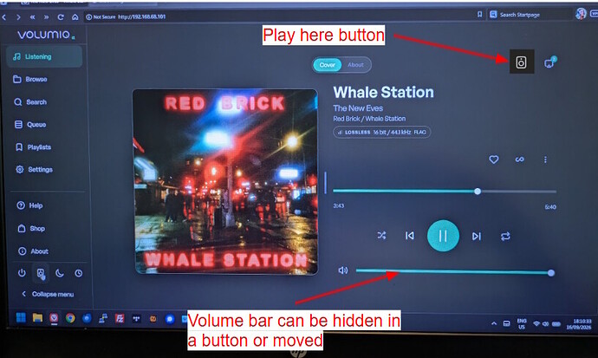Favorite the track with heart icon
Screen dimensions: 598x358
tap(493, 159)
